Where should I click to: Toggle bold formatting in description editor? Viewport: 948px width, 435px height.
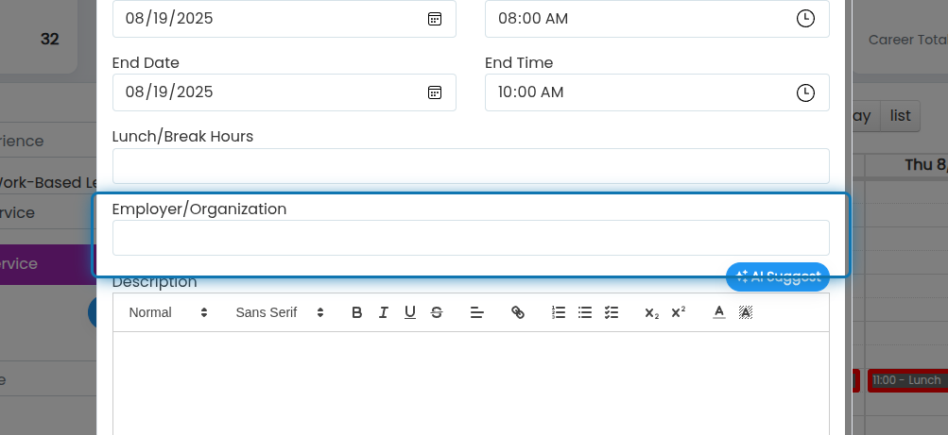(x=356, y=312)
